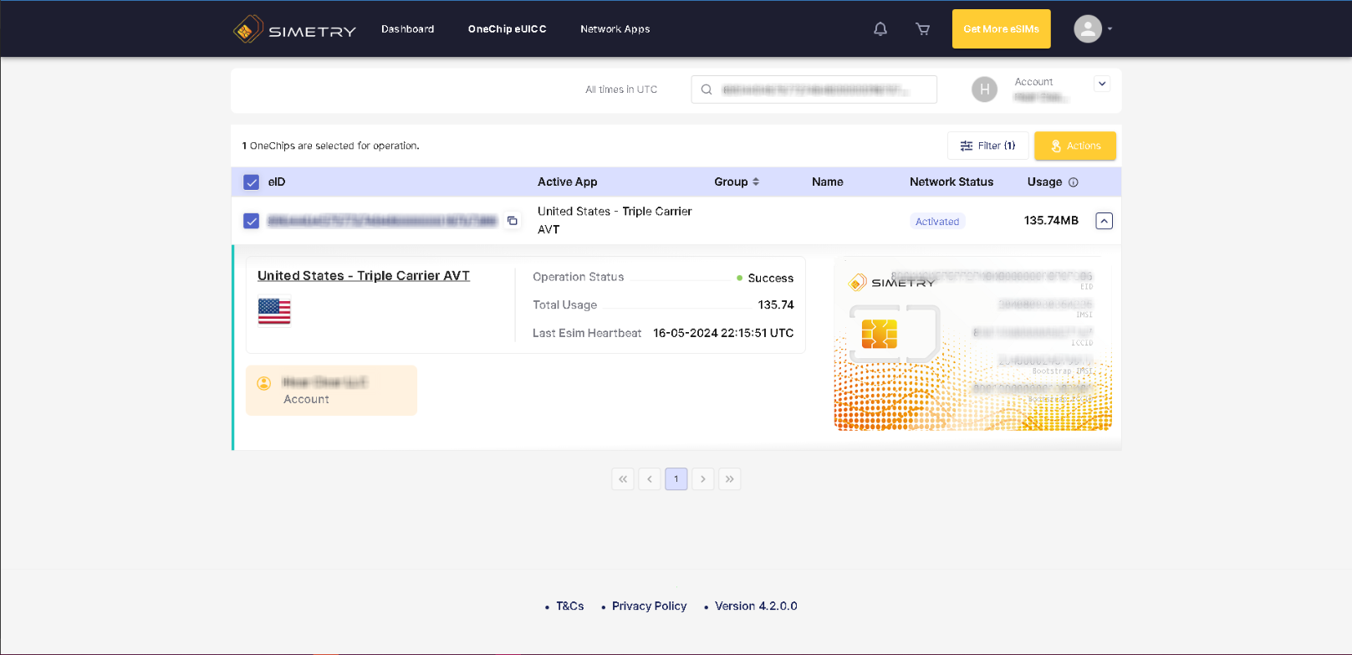Click the Success operation status
This screenshot has height=655, width=1352.
click(x=771, y=279)
